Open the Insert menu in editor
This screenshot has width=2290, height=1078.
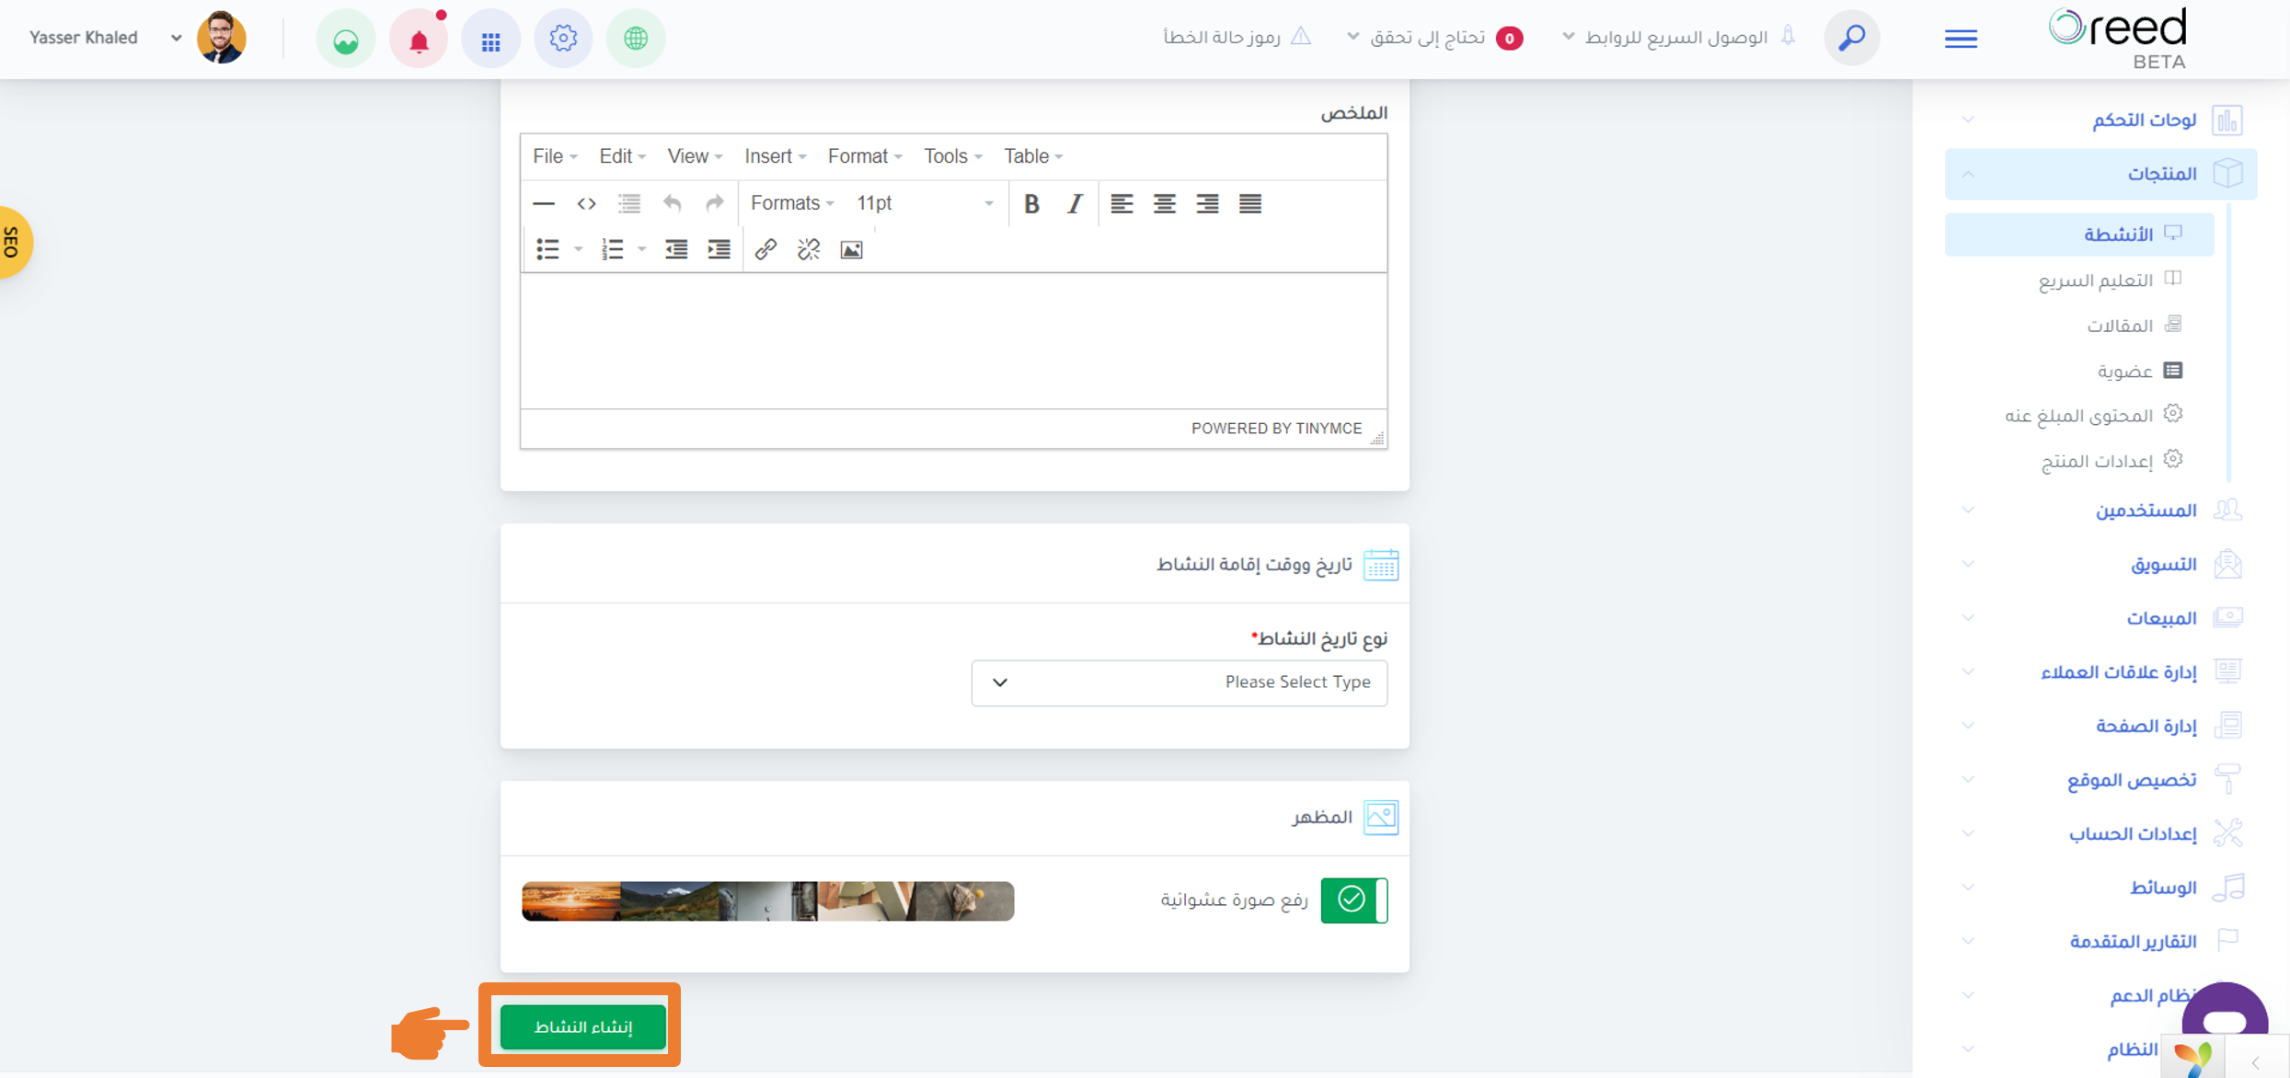point(775,156)
